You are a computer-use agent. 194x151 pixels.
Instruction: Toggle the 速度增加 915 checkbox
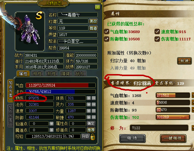click(157, 32)
